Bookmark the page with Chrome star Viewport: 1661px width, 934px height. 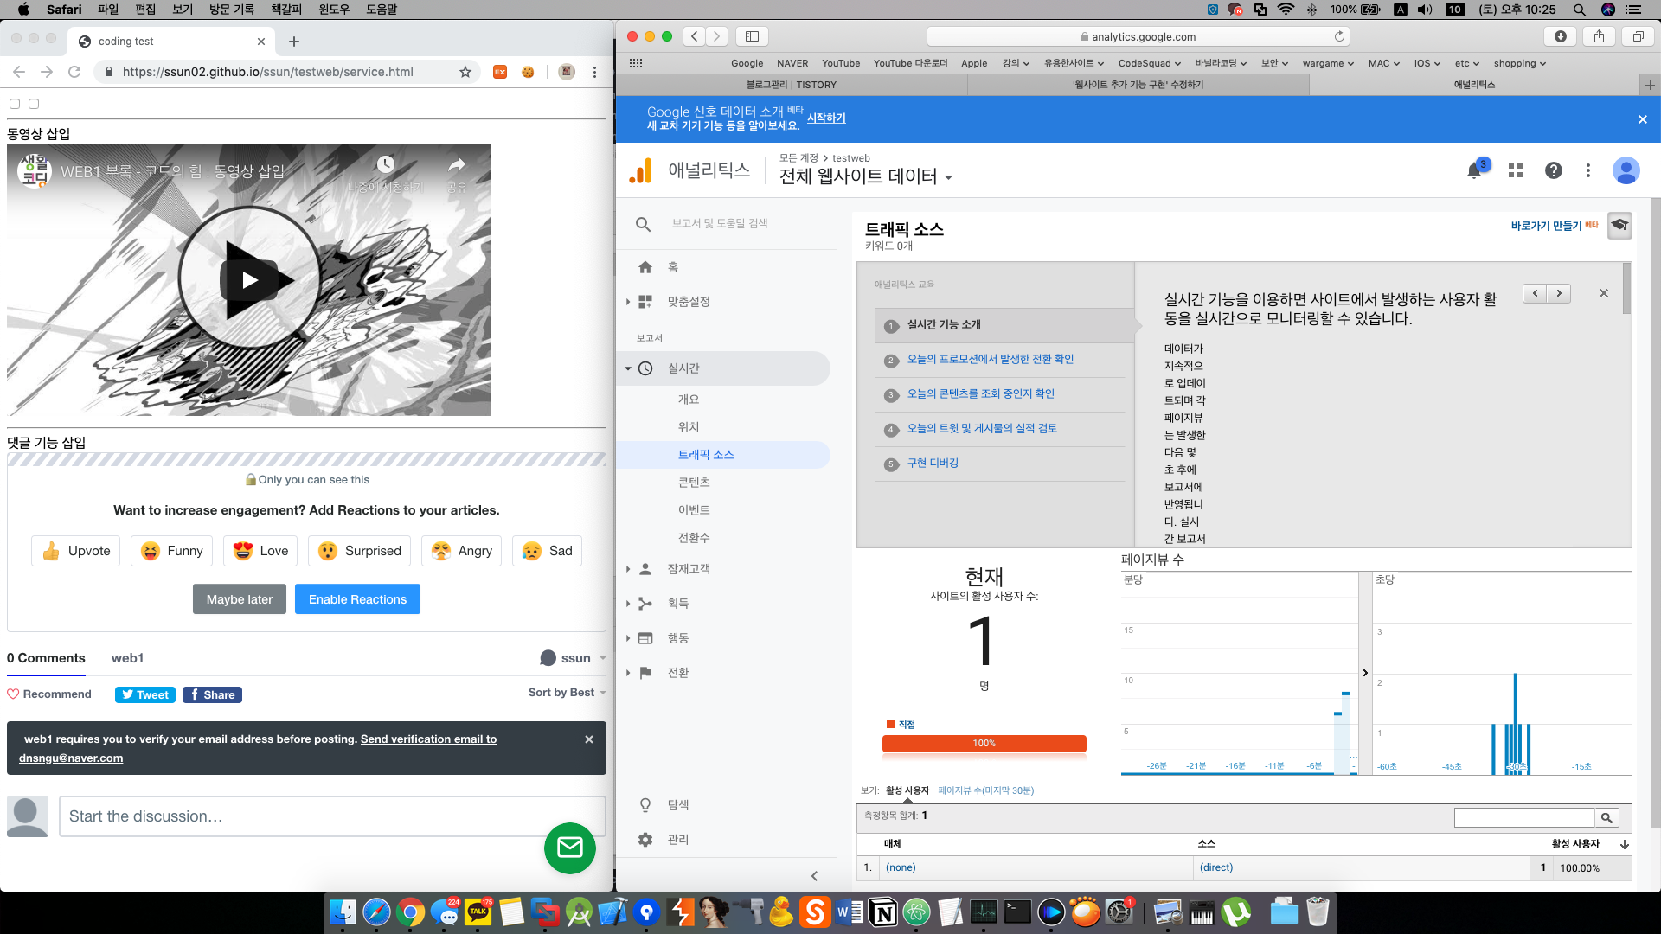point(465,72)
